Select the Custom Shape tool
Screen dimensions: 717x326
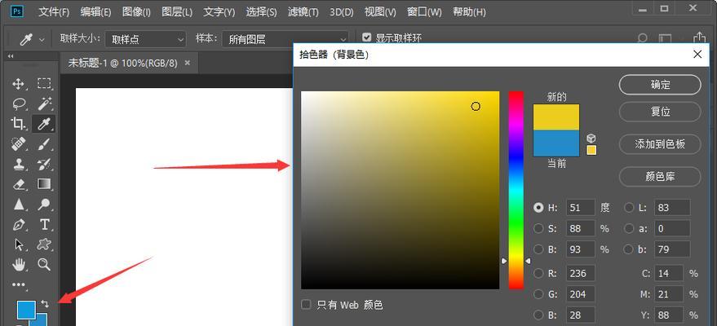[x=44, y=244]
